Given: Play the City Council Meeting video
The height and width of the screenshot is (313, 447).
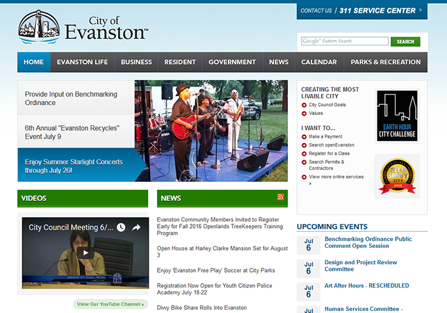Looking at the screenshot, I should click(x=85, y=252).
